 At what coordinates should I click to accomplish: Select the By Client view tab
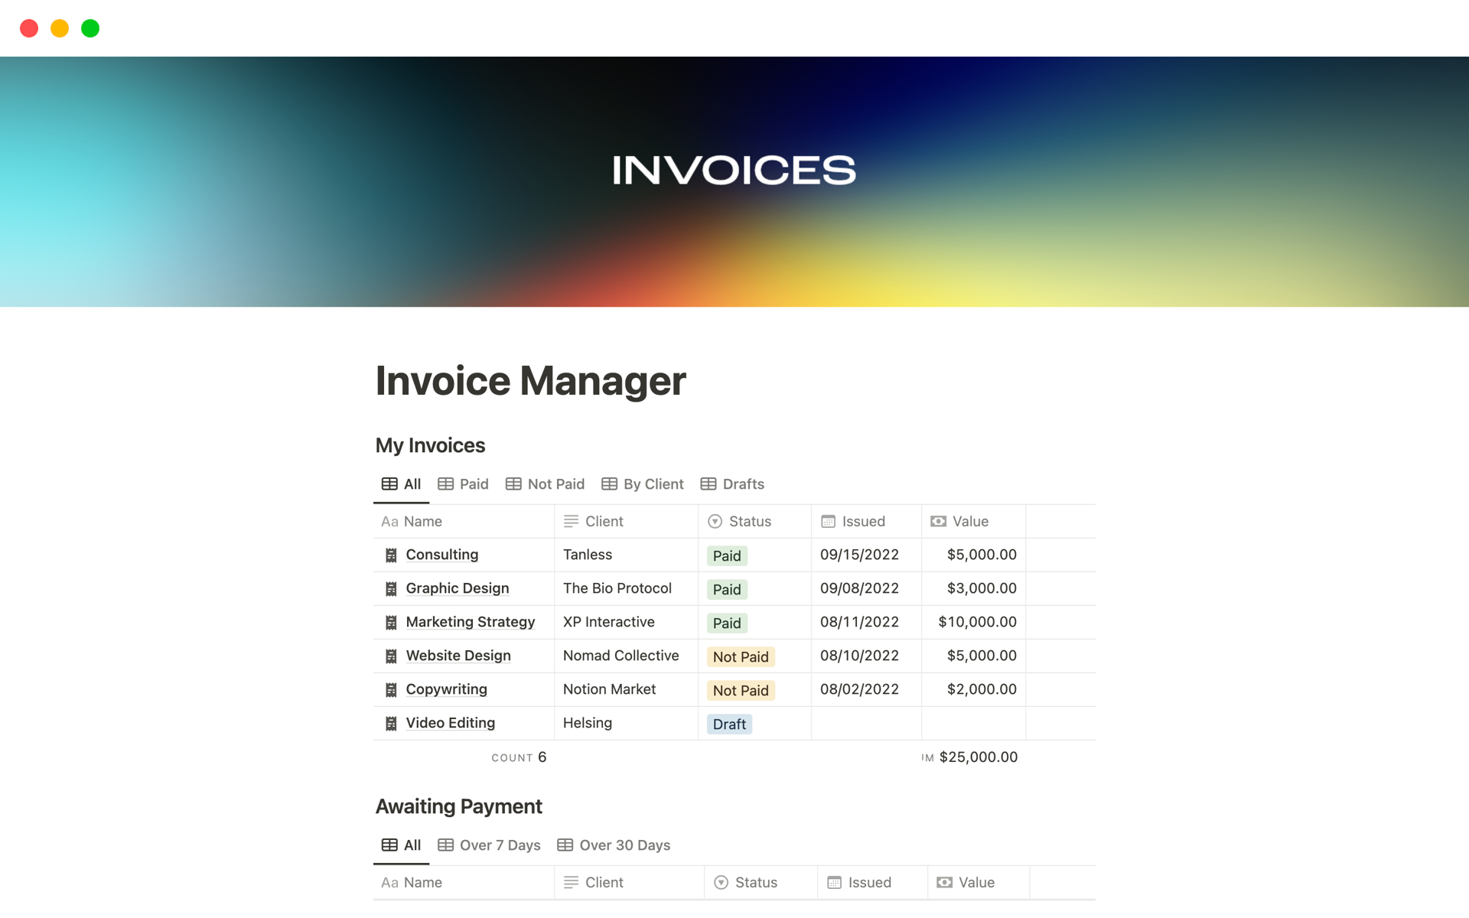[642, 483]
